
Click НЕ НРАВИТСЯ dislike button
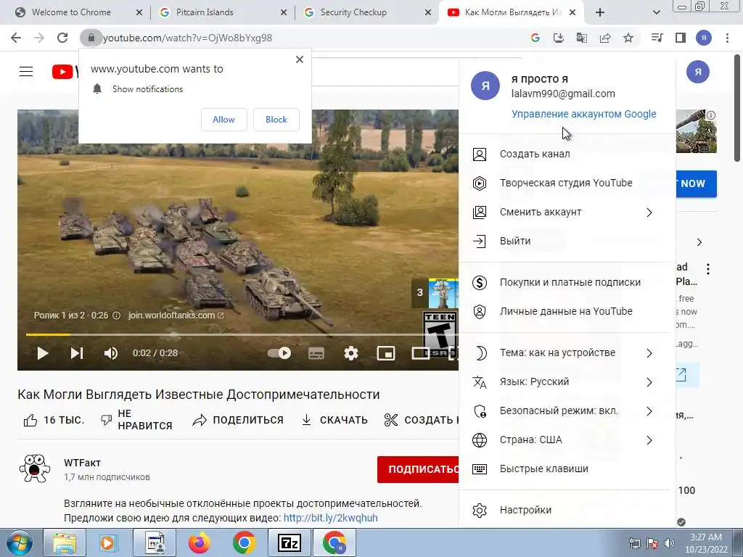pyautogui.click(x=136, y=420)
